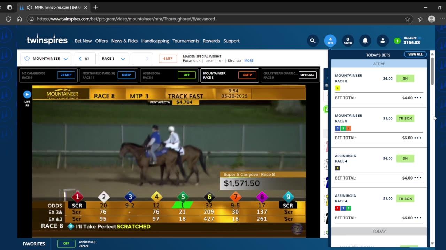446x250 pixels.
Task: Open the Rewards menu
Action: point(211,41)
